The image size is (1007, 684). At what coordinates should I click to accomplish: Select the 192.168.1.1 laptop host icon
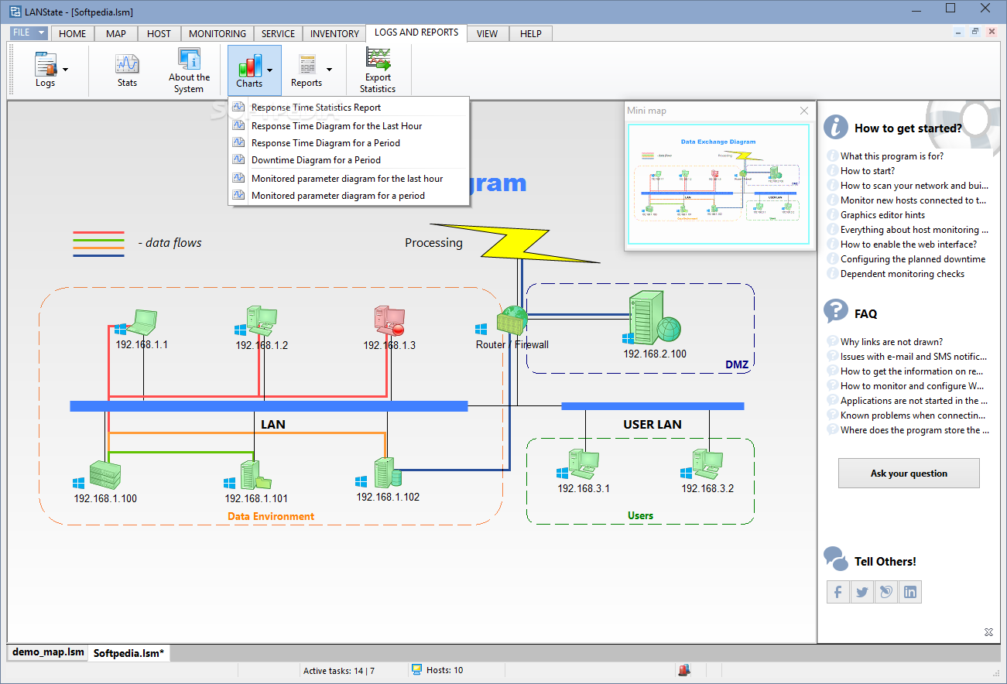(142, 321)
